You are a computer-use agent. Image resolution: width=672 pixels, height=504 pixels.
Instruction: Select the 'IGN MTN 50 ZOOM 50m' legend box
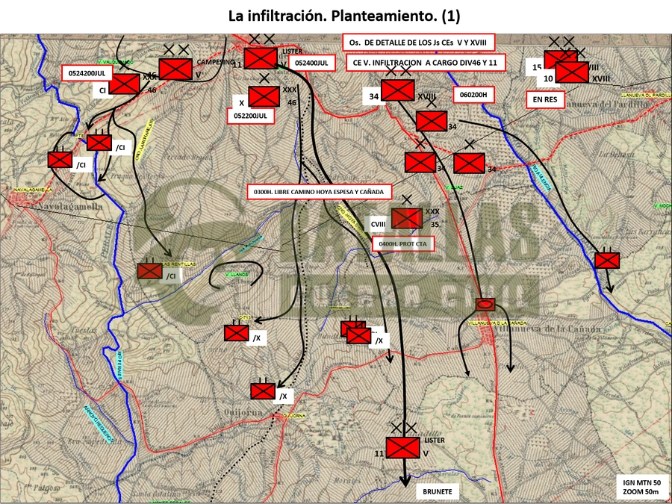tap(641, 487)
